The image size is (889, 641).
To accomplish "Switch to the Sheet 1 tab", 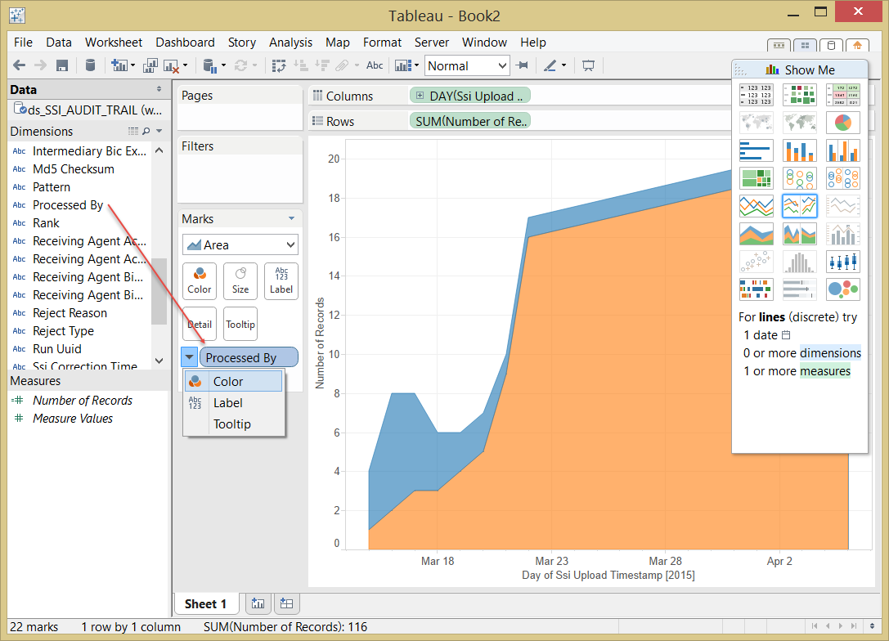I will click(205, 604).
